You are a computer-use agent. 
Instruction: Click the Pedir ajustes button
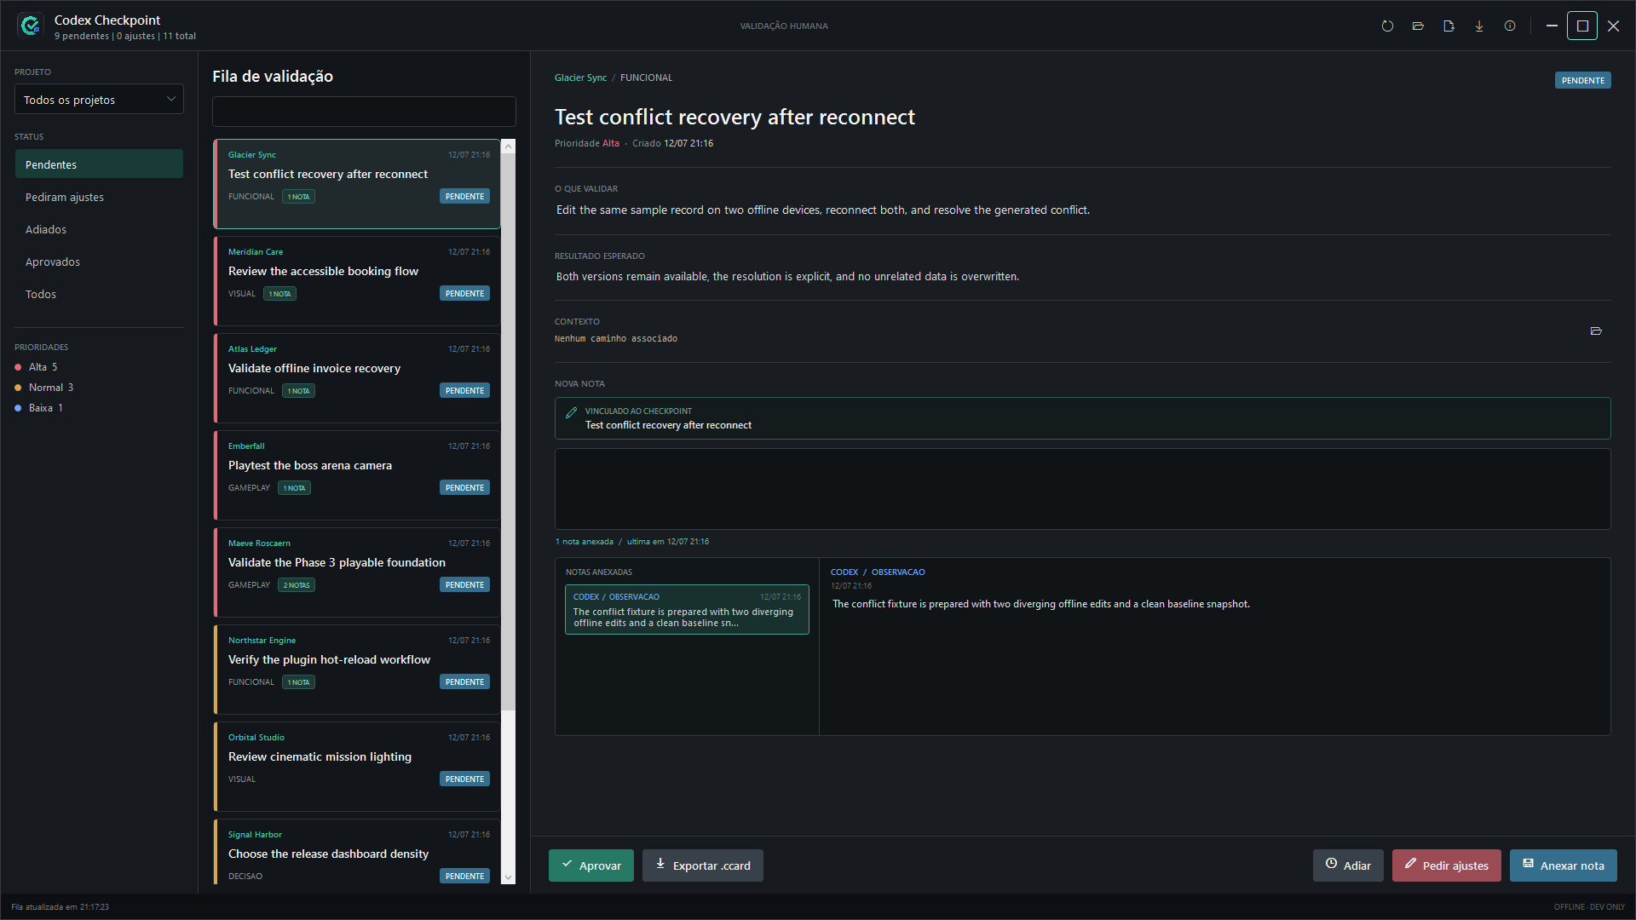tap(1447, 865)
